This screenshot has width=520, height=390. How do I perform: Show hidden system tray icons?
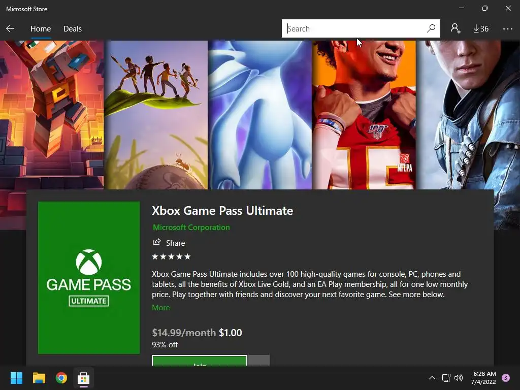coord(432,378)
